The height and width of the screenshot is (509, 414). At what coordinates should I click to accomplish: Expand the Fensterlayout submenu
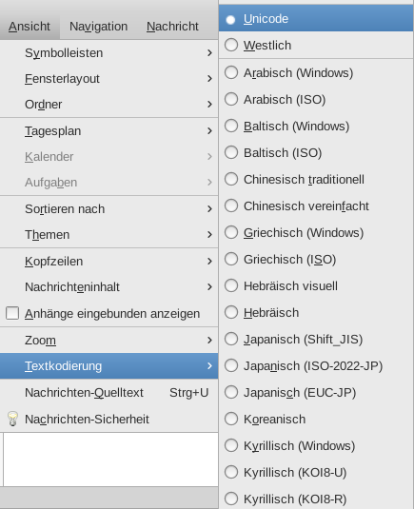108,79
